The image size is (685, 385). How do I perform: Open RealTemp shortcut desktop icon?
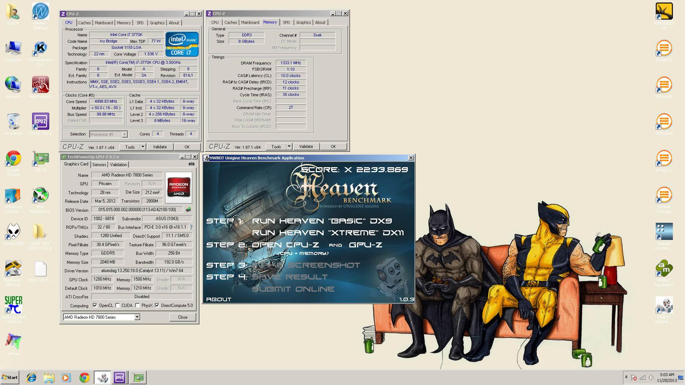click(x=13, y=273)
